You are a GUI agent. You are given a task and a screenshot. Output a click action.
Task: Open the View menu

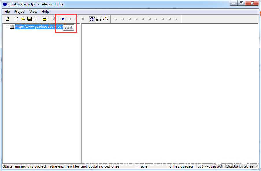(x=33, y=12)
